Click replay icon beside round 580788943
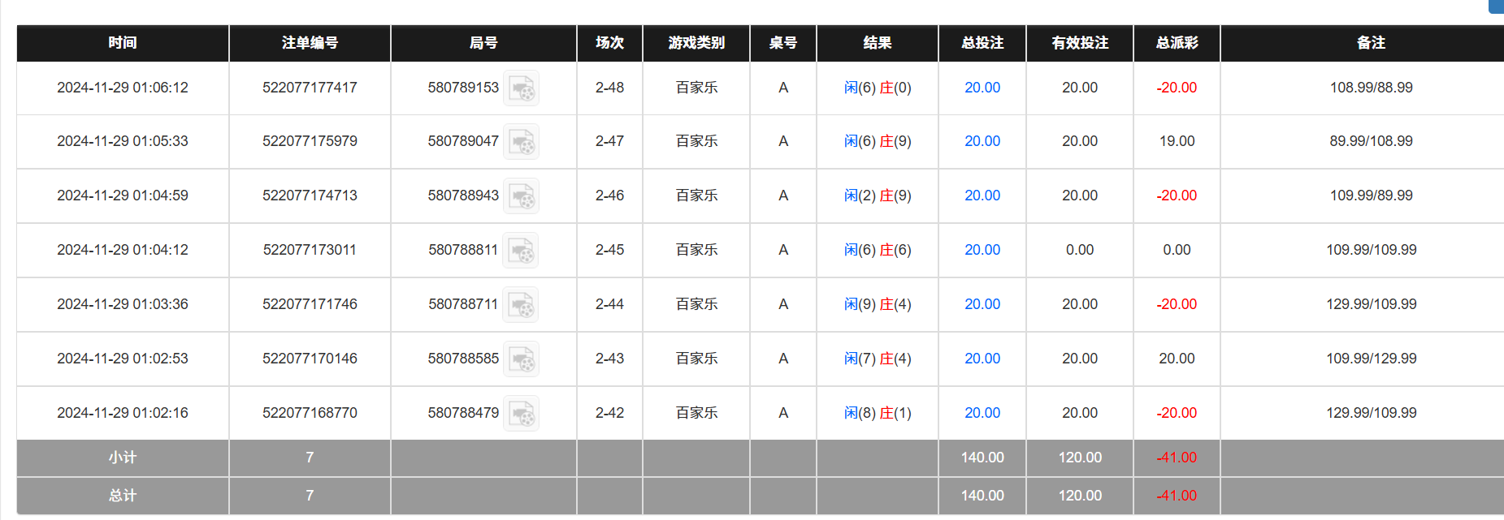Image resolution: width=1504 pixels, height=520 pixels. pos(521,196)
